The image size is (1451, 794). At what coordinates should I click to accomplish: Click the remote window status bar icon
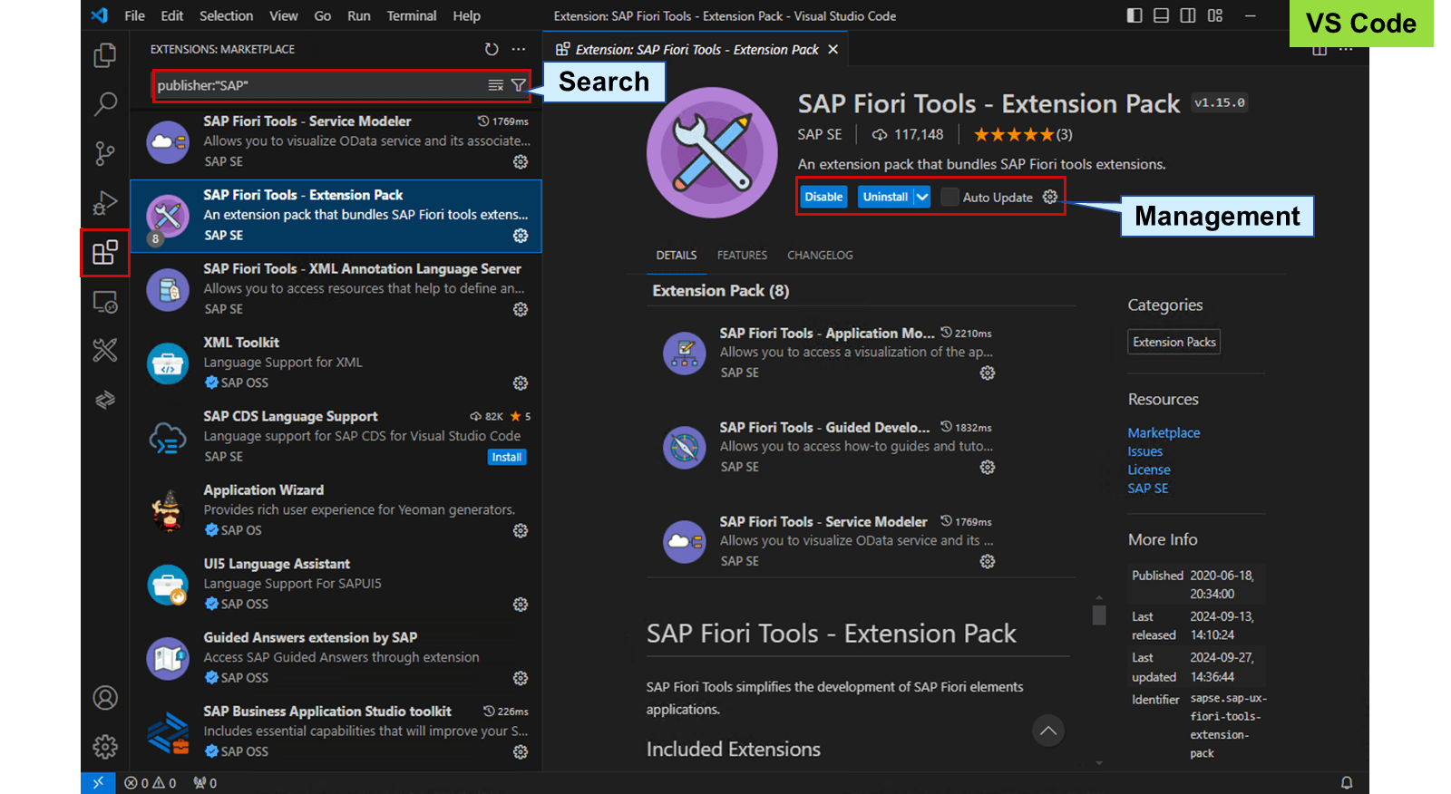pyautogui.click(x=98, y=782)
